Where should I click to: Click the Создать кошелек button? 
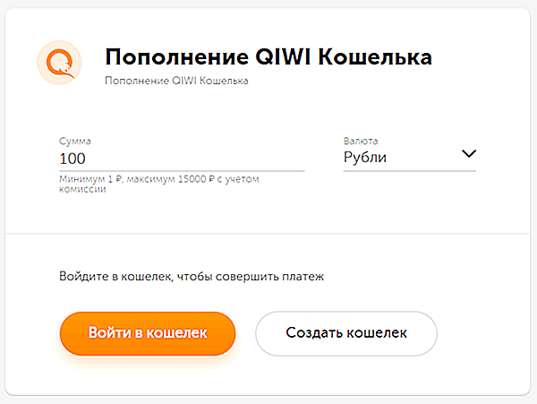point(346,333)
